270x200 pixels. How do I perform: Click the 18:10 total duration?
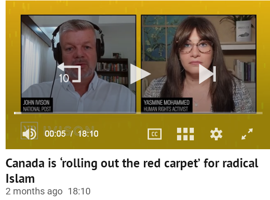(88, 134)
